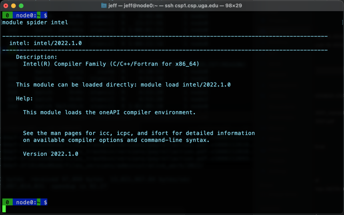Click the 'Description:' label
Viewport: 344px width, 215px height.
(36, 57)
